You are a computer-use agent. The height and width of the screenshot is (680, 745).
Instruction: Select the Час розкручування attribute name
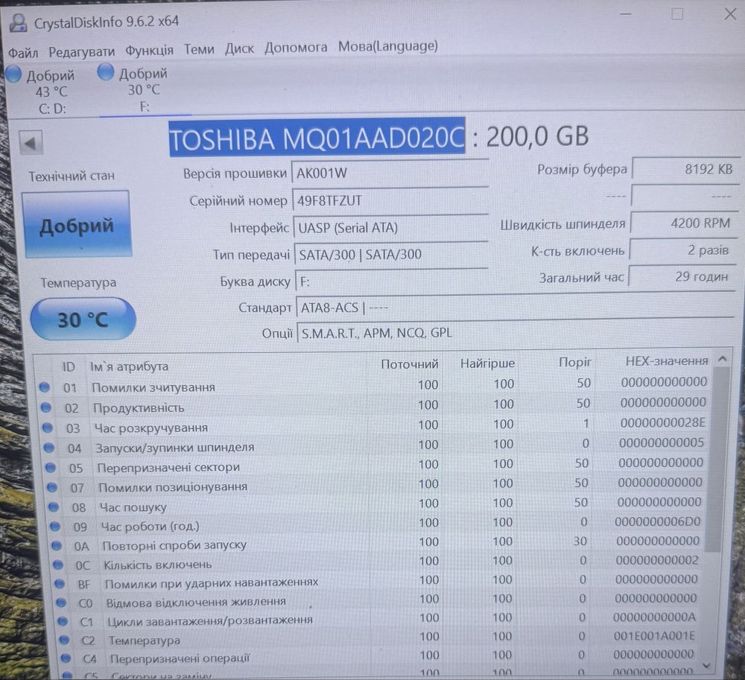(151, 428)
